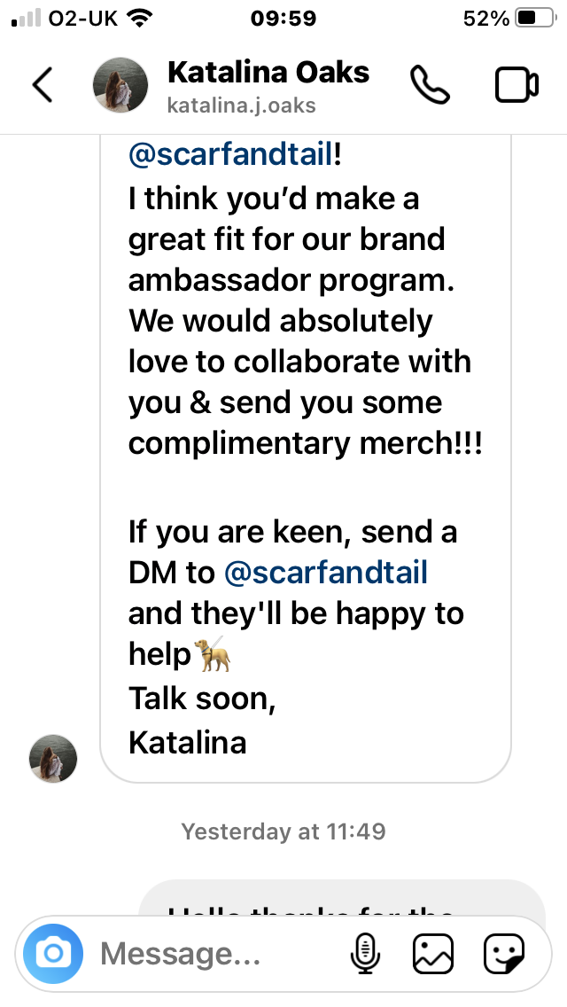The width and height of the screenshot is (567, 1007).
Task: Tap the guide dog emoji
Action: tap(213, 654)
